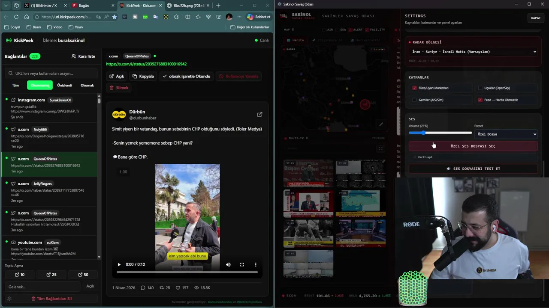Viewport: 549px width, 308px height.
Task: Switch to the Bildirimler / X tab
Action: [45, 6]
